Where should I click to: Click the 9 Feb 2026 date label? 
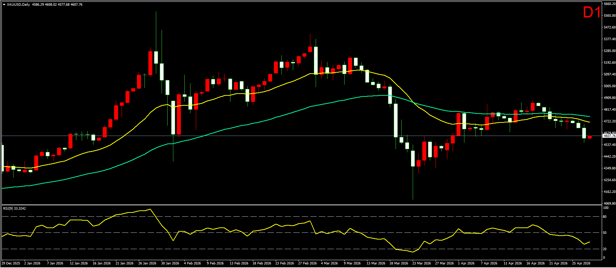(x=215, y=263)
